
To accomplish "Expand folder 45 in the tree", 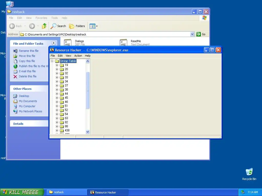I will [57, 98].
